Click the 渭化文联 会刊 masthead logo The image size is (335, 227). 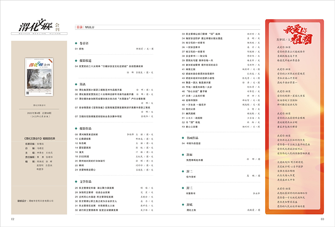39,26
